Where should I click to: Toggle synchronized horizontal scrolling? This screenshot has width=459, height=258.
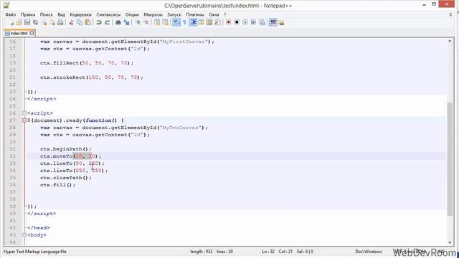coord(165,22)
